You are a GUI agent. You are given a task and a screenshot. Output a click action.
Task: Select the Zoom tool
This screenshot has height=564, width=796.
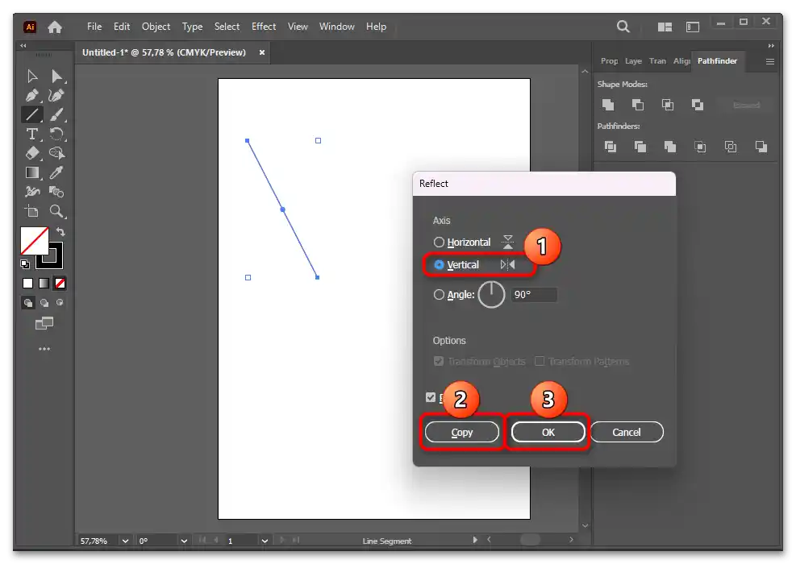tap(56, 211)
